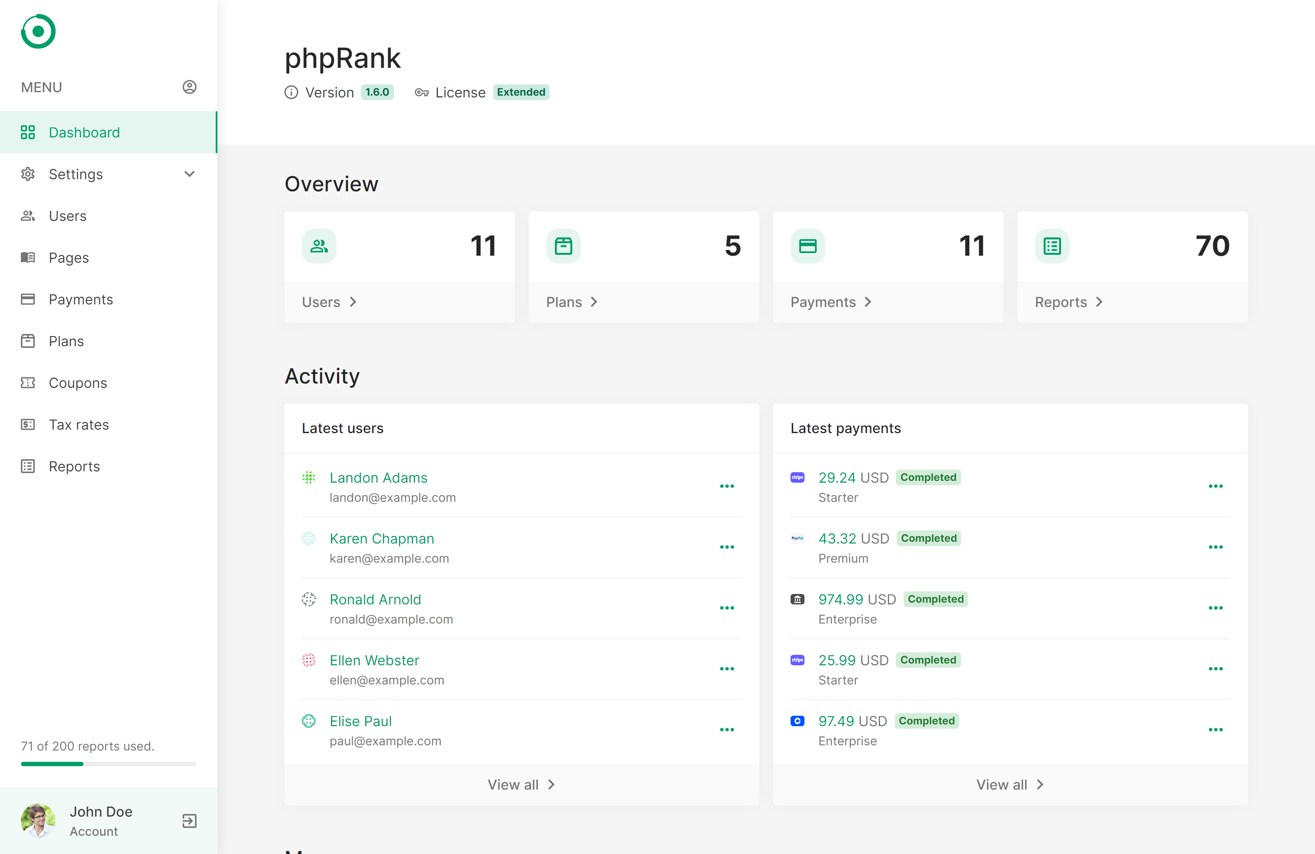Click the Plans card showing 5
1315x854 pixels.
644,267
